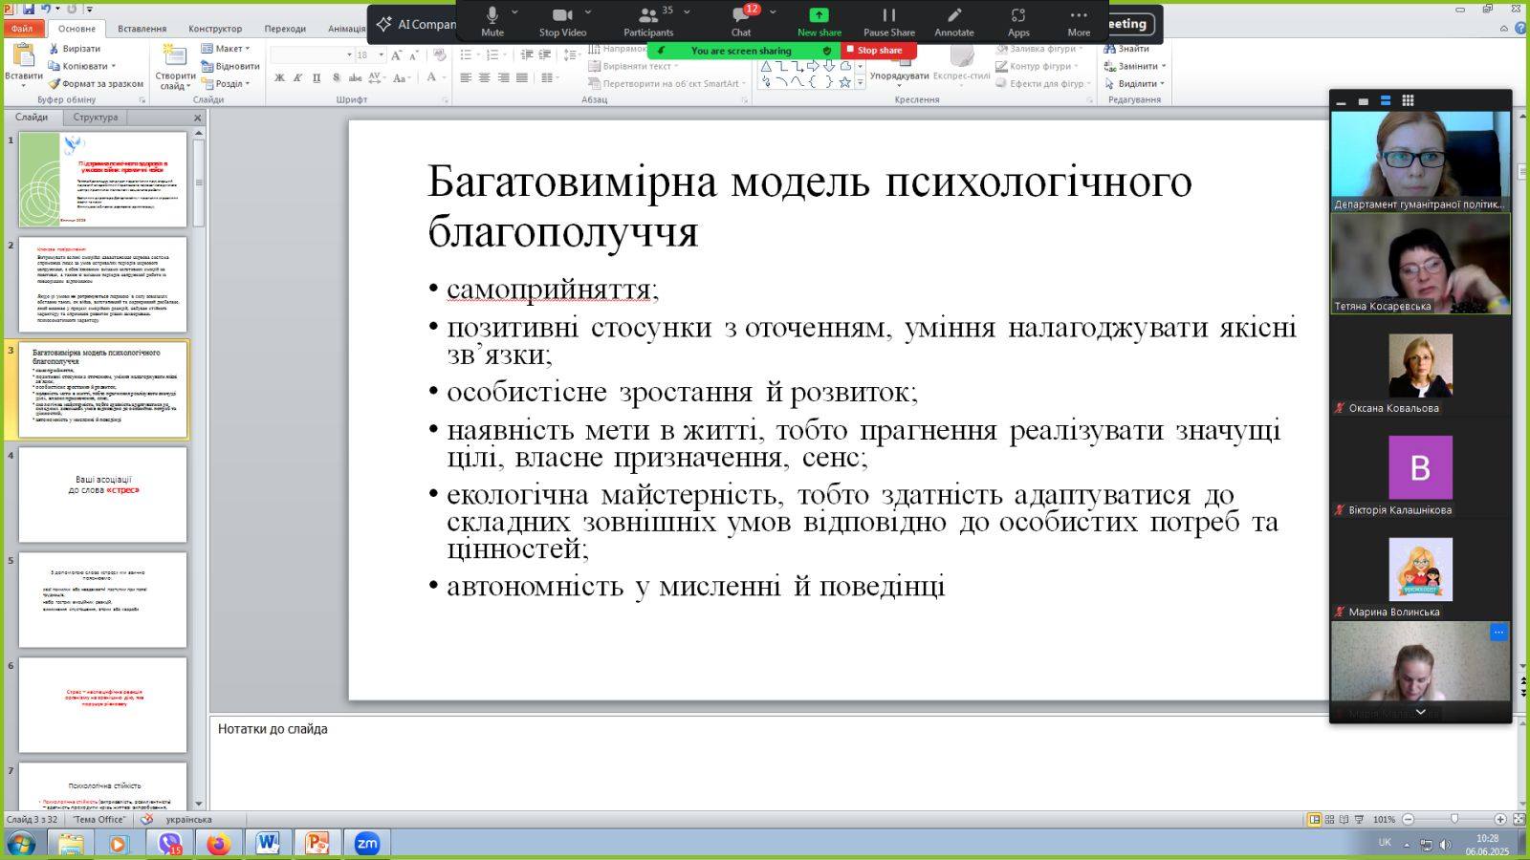Open the Макет (Layout) dropdown

[226, 49]
